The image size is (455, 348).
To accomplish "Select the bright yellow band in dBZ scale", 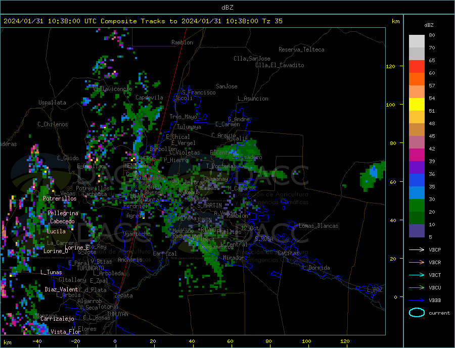I will tap(417, 105).
